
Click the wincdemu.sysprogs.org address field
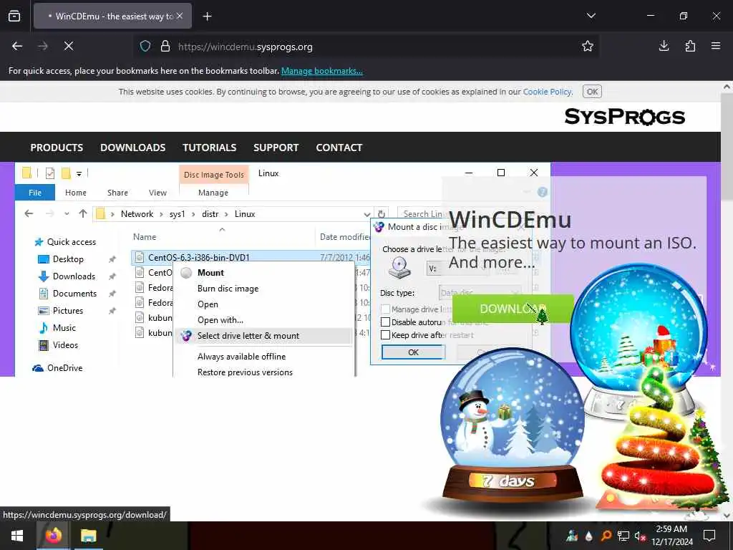[364, 47]
